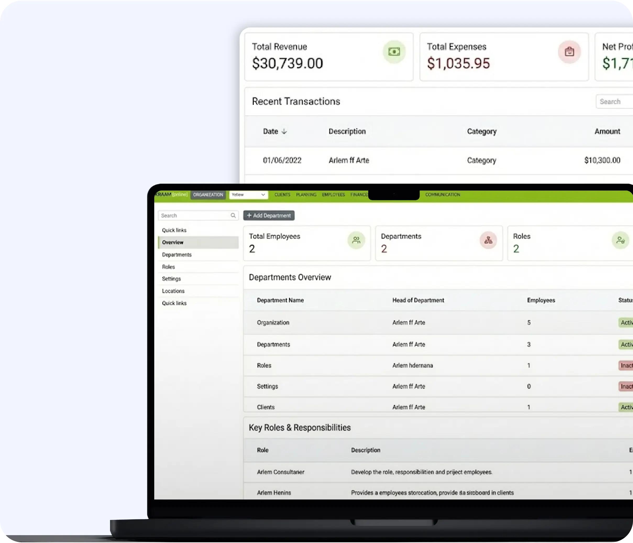Click the $30,739.00 Total Revenue value
The width and height of the screenshot is (633, 543).
point(288,64)
